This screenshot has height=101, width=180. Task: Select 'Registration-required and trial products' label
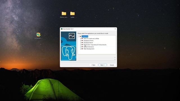point(95,45)
